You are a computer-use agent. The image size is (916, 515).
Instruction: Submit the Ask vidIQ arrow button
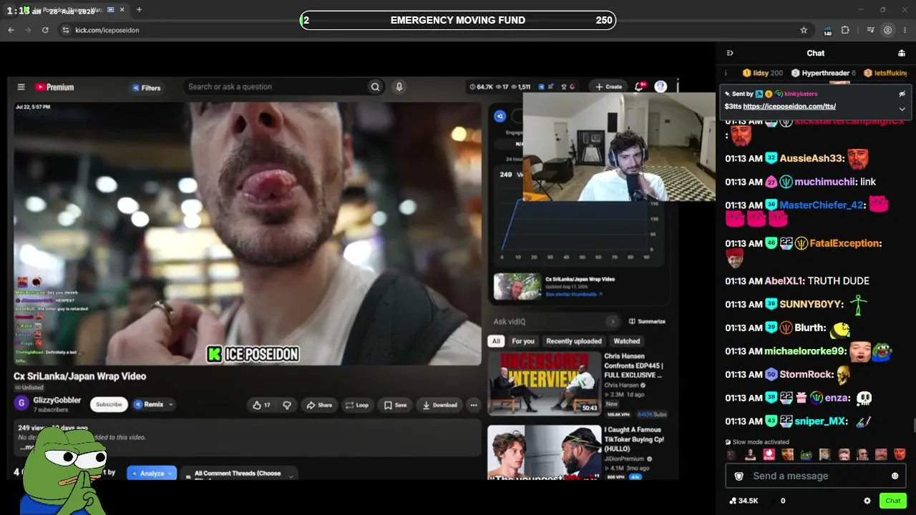pos(612,321)
